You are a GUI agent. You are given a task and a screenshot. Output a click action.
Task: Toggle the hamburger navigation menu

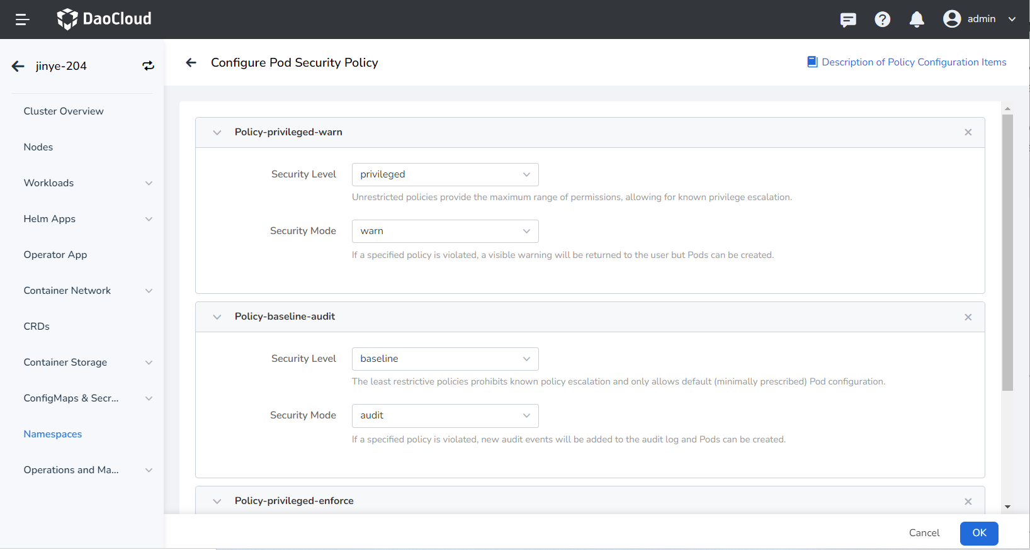click(x=22, y=20)
